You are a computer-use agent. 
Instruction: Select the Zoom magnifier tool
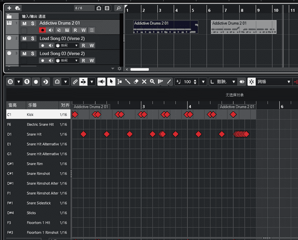click(x=152, y=82)
